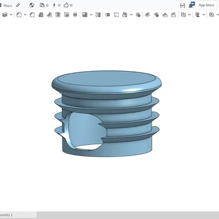Image resolution: width=219 pixels, height=219 pixels.
Task: Expand the pattern tool dropdown arrow
Action: [91, 15]
